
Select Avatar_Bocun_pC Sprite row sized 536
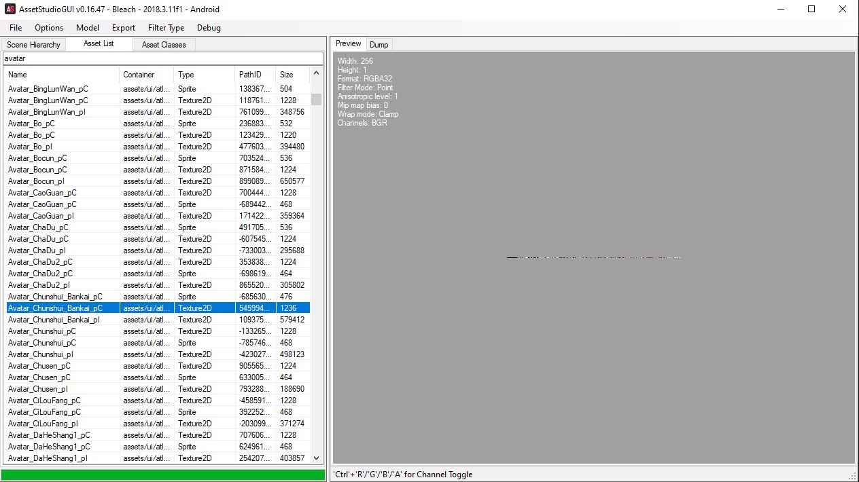[x=158, y=158]
